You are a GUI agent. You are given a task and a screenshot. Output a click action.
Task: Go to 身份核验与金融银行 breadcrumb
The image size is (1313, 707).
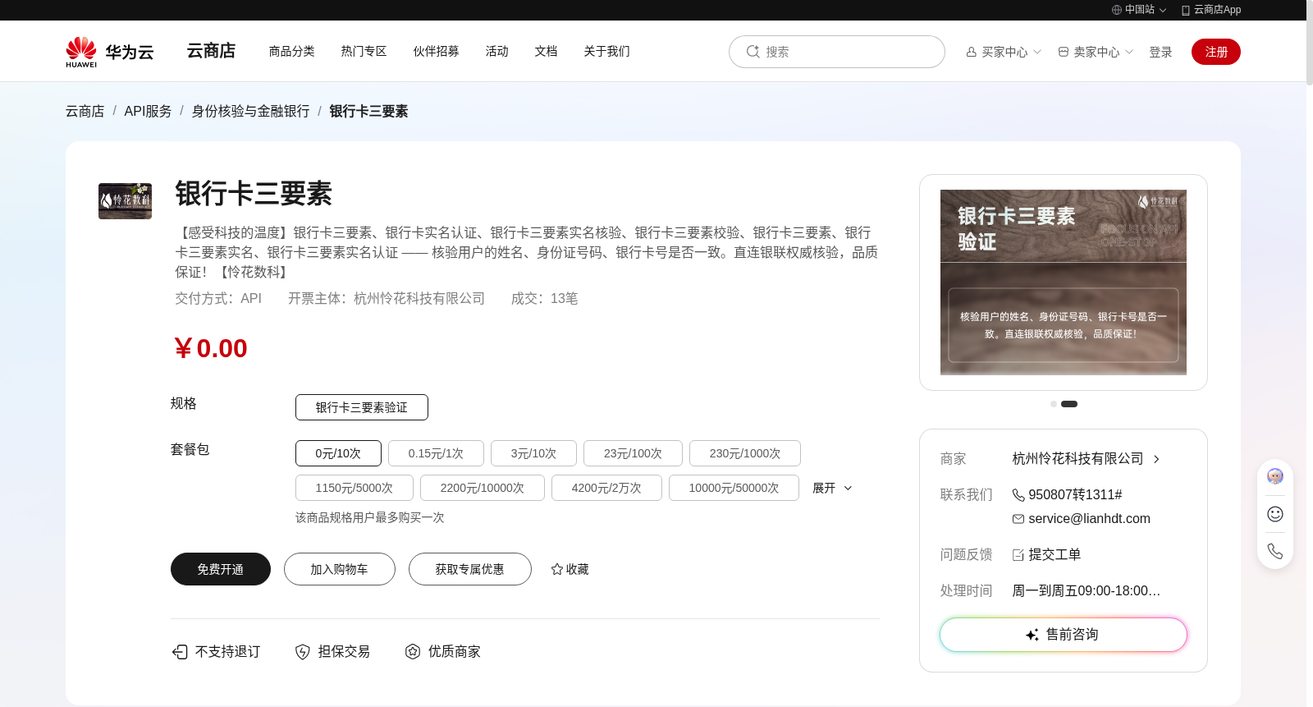pos(251,111)
